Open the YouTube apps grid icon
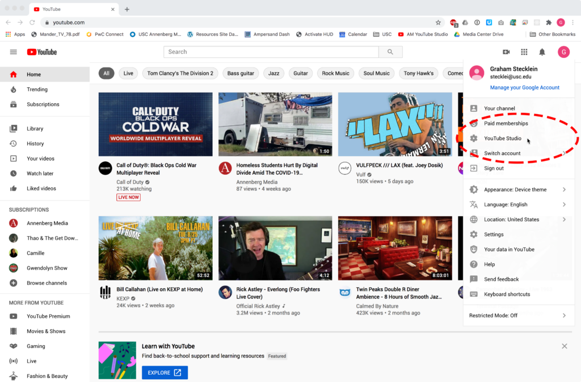The width and height of the screenshot is (581, 382). click(524, 52)
